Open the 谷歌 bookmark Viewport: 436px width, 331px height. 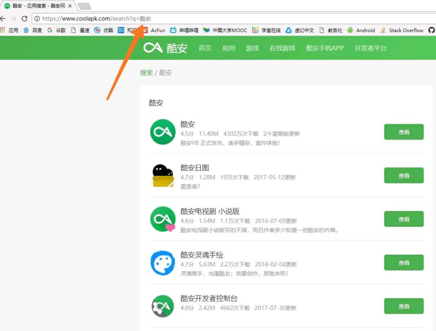tap(57, 30)
